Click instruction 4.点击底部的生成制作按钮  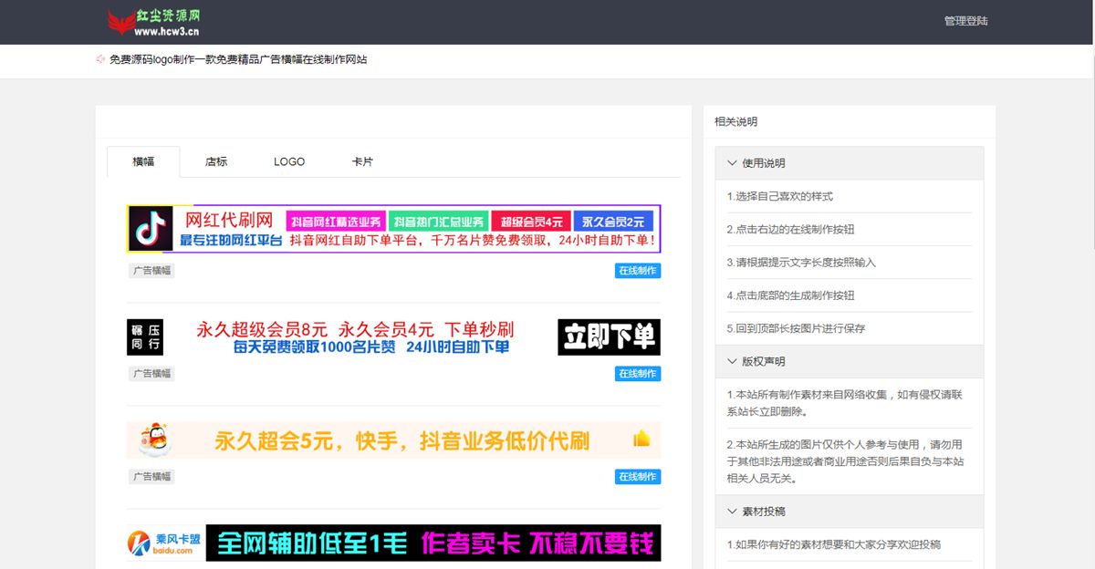click(x=790, y=295)
